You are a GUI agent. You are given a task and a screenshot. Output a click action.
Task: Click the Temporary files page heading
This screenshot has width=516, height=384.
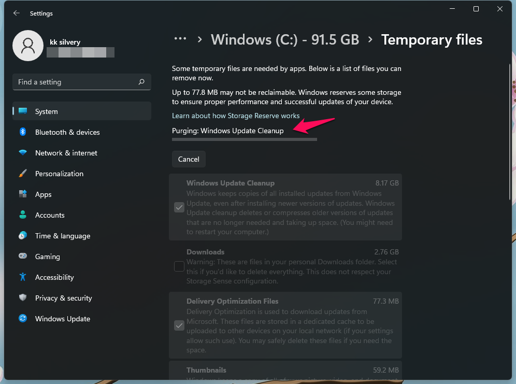tap(432, 39)
